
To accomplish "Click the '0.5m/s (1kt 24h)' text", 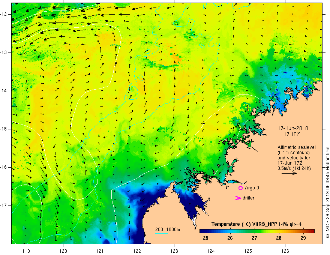I will tap(294, 168).
